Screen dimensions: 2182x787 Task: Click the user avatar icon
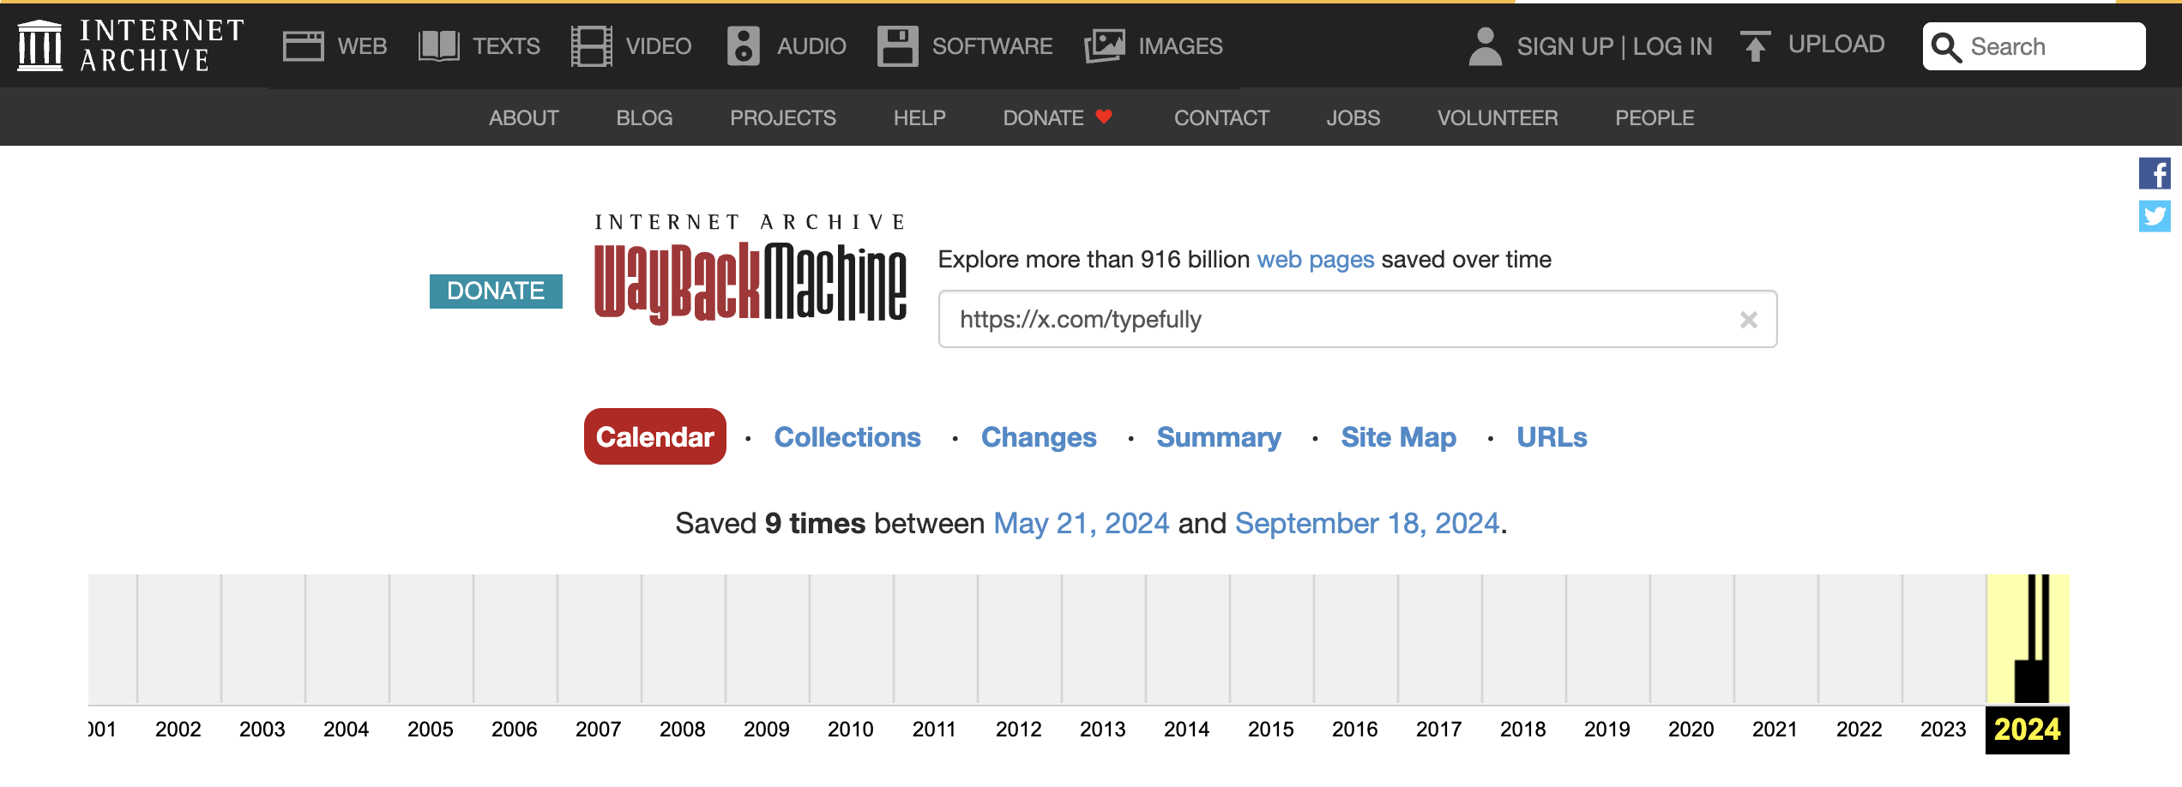(1486, 46)
